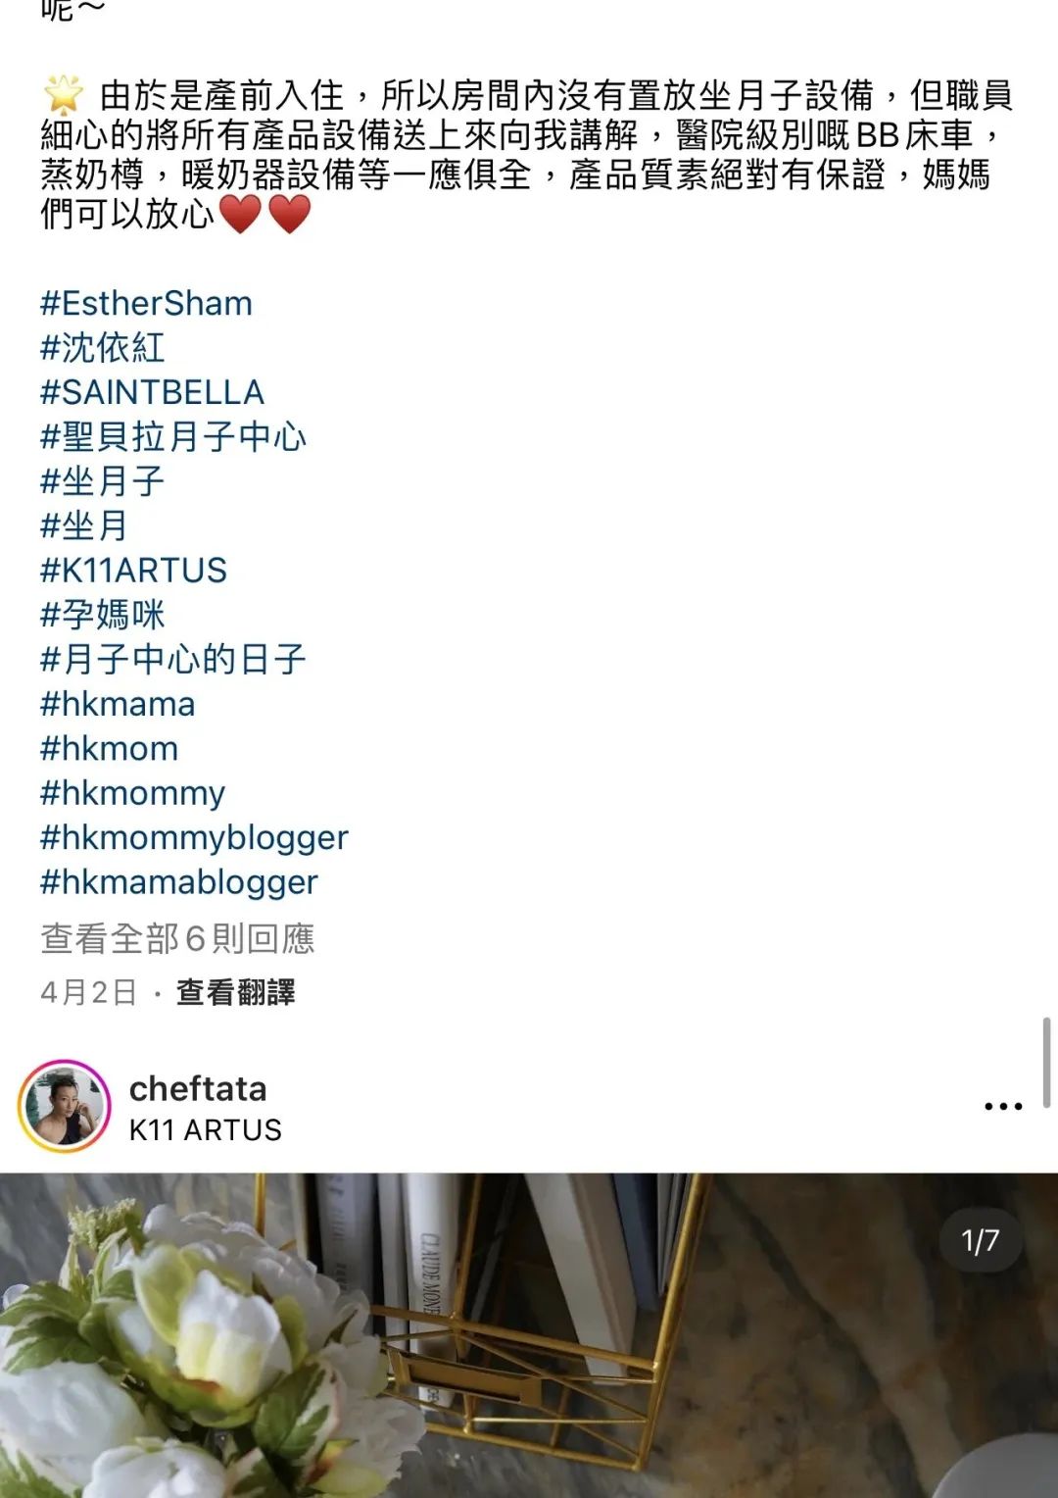Expand all 6 replies with 查看全部6則回應
This screenshot has width=1058, height=1498.
(x=177, y=939)
